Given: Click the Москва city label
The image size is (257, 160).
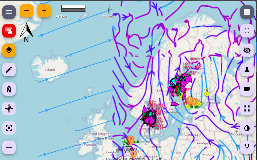Looking at the screenshot, I should [x=237, y=134].
